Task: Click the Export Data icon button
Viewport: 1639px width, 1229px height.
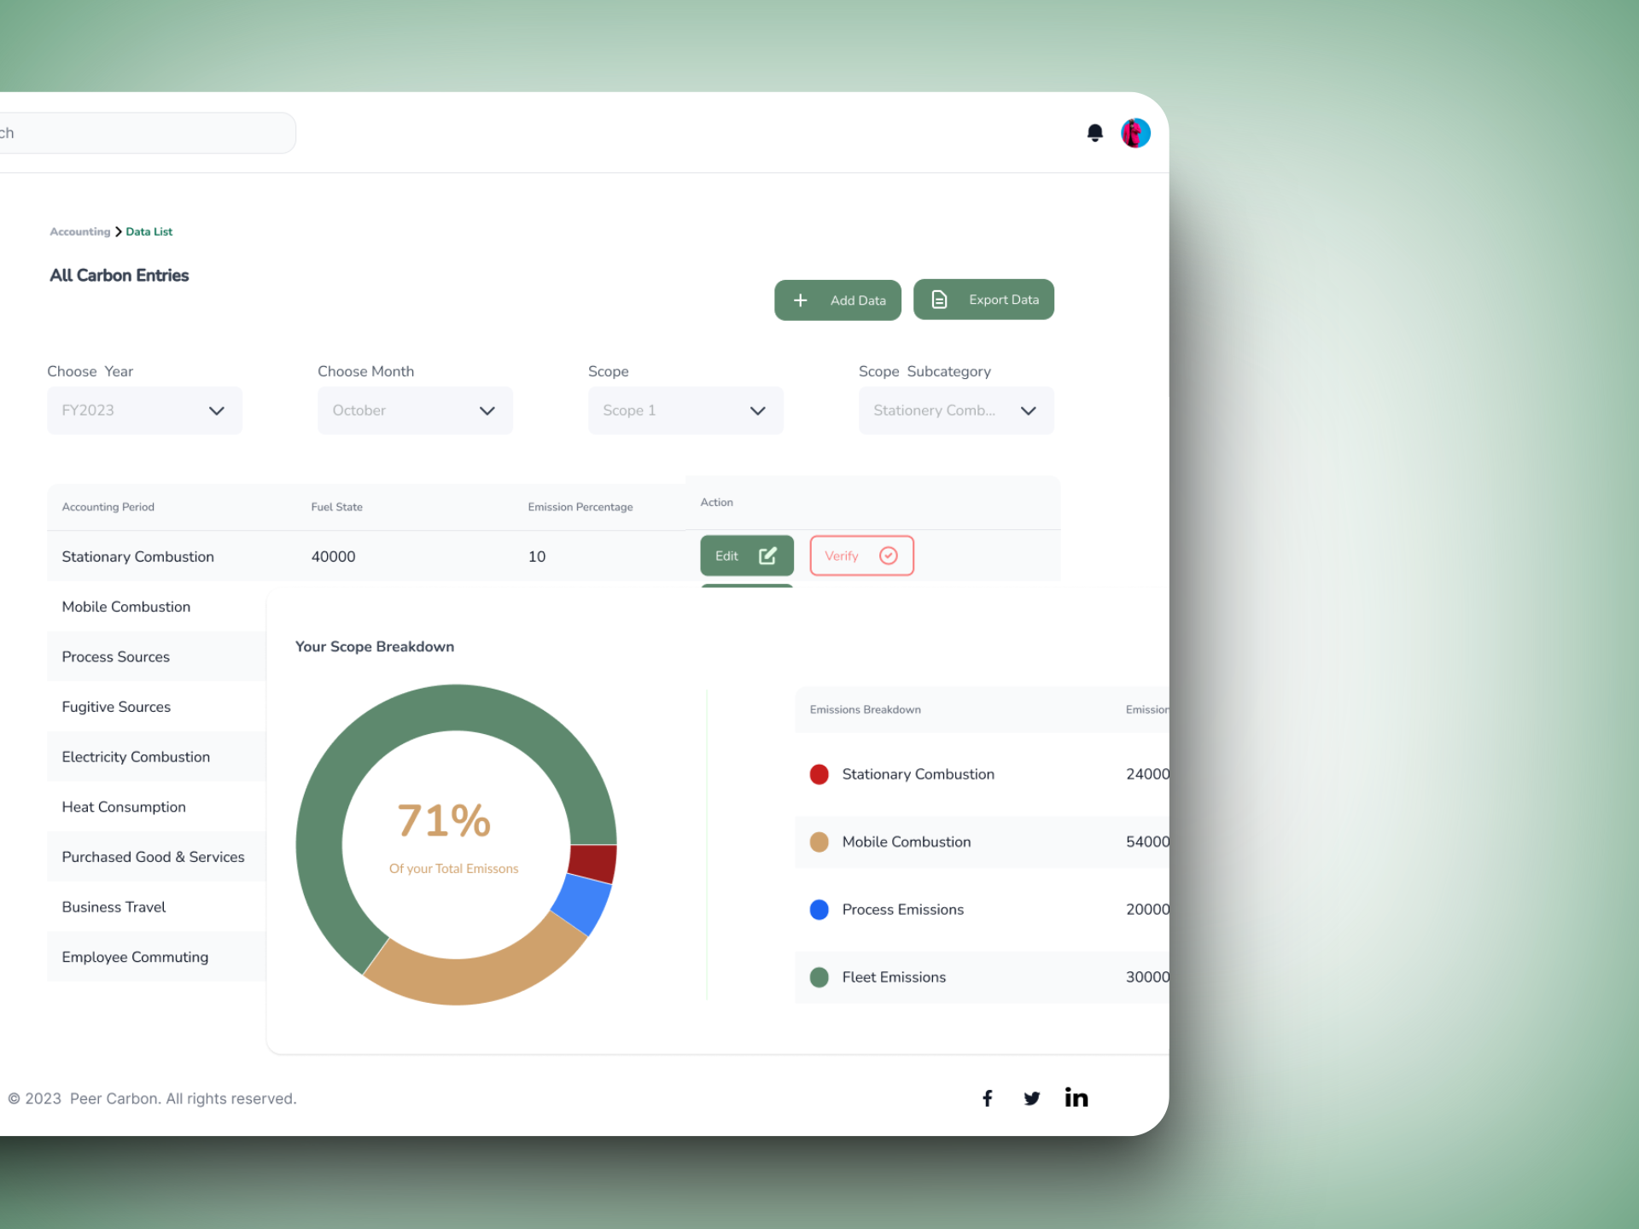Action: coord(941,300)
